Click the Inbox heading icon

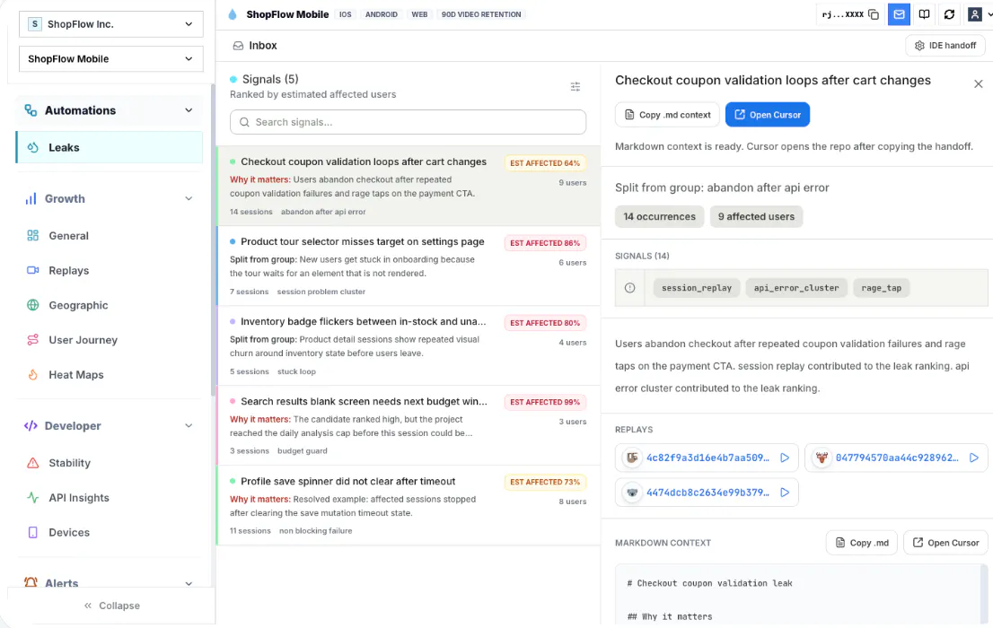[238, 46]
